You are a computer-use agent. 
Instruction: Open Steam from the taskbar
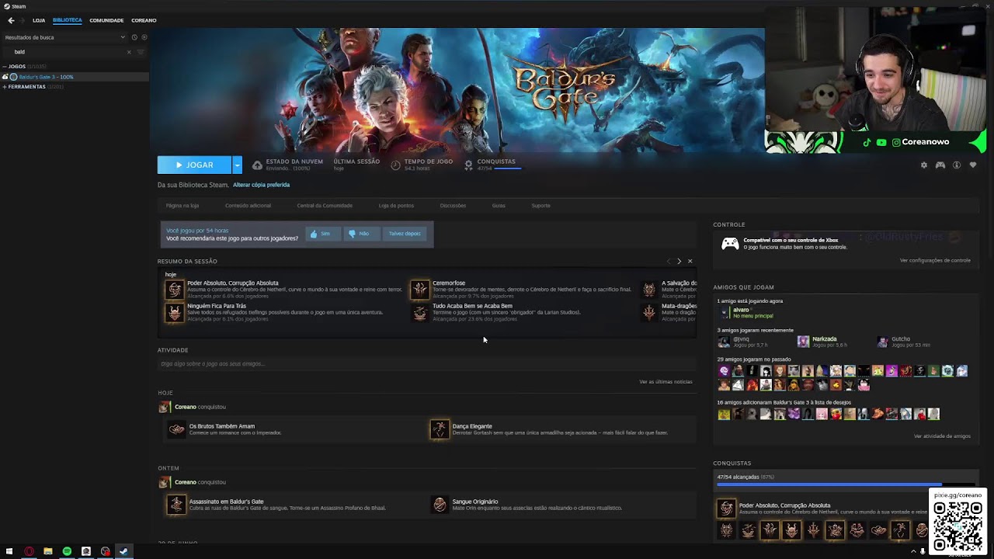tap(123, 551)
